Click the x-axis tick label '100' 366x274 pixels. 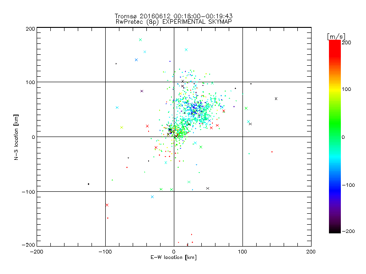(x=242, y=252)
